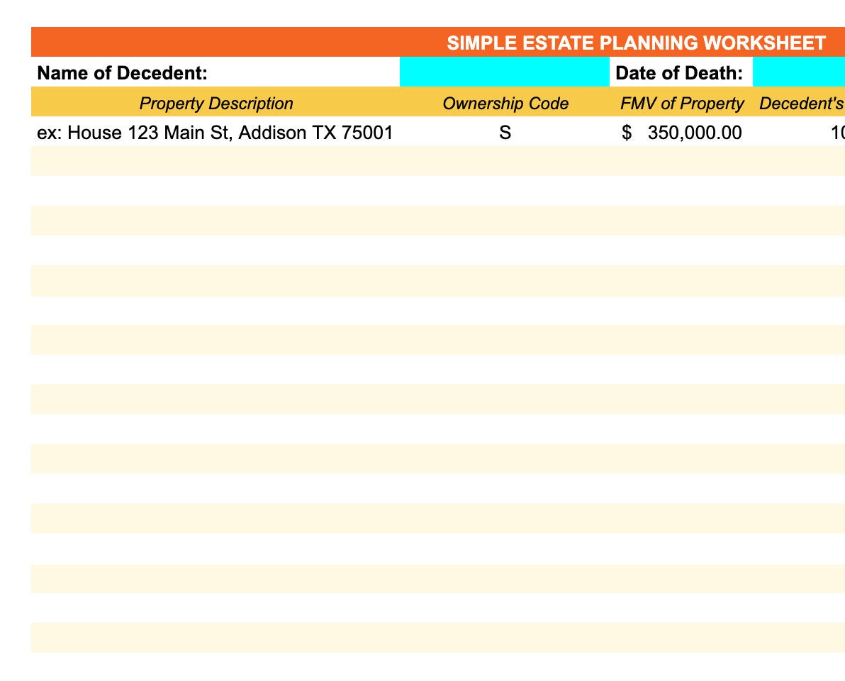Select the Date of Death label cell
The image size is (845, 681).
click(678, 72)
